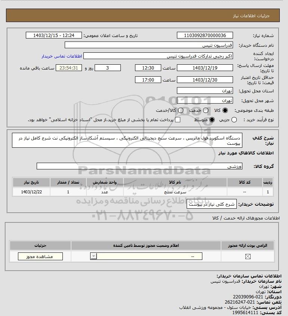The width and height of the screenshot is (288, 316).
Task: Click the جزئیات اطلاعات نیاز title bar
Action: pyautogui.click(x=143, y=15)
